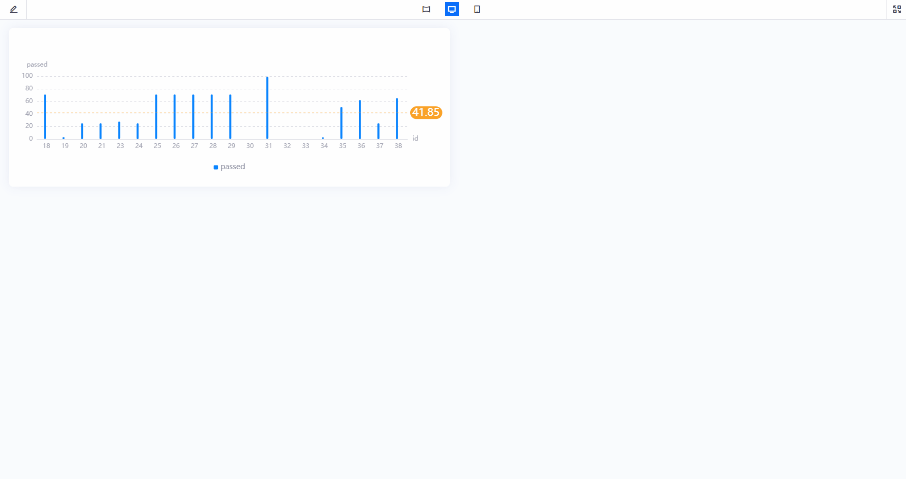This screenshot has height=479, width=906.
Task: Click the orange 41.85 average badge
Action: [x=426, y=113]
